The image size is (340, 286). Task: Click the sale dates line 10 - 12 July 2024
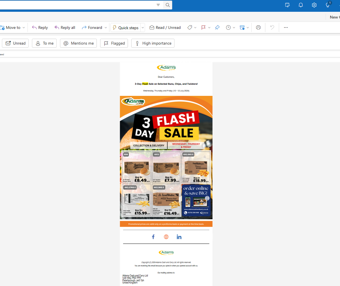[x=166, y=91]
